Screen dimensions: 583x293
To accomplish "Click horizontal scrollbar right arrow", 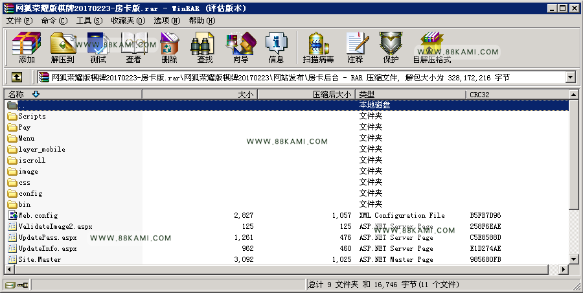I will (x=564, y=269).
